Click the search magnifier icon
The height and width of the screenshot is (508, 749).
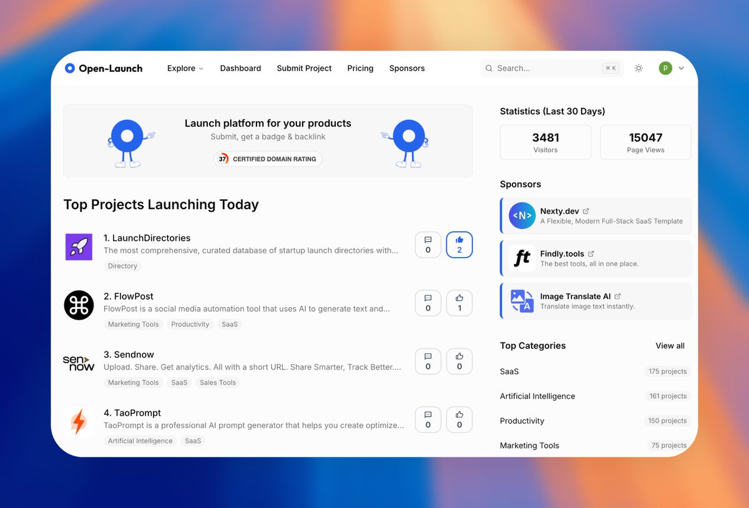(489, 69)
